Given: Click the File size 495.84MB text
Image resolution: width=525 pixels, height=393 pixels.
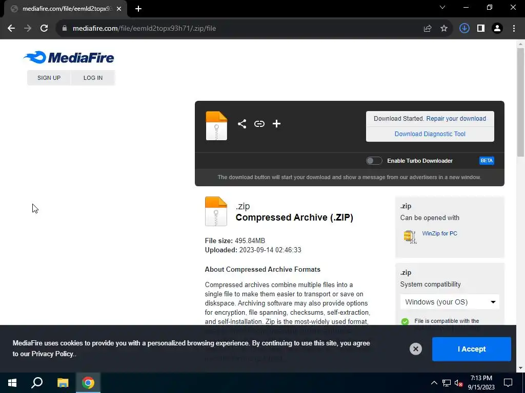Looking at the screenshot, I should 235,241.
